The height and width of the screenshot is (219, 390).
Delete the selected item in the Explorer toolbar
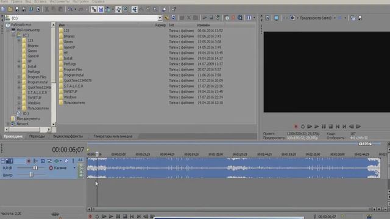pyautogui.click(x=189, y=18)
